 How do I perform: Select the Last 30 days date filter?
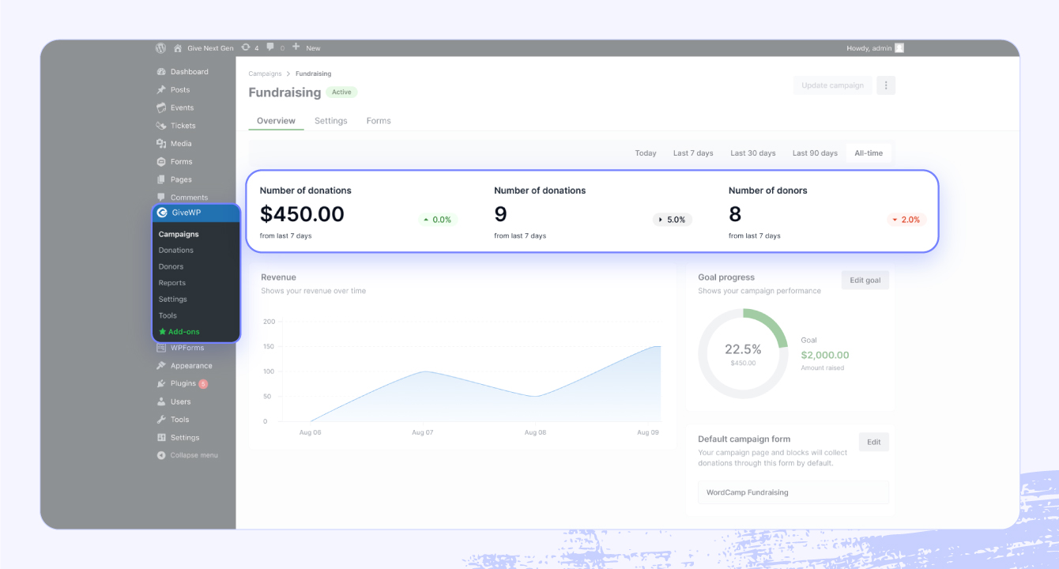point(752,153)
